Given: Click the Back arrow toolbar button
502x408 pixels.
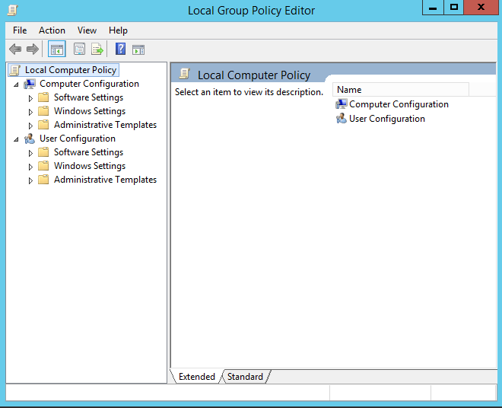Looking at the screenshot, I should (x=15, y=49).
